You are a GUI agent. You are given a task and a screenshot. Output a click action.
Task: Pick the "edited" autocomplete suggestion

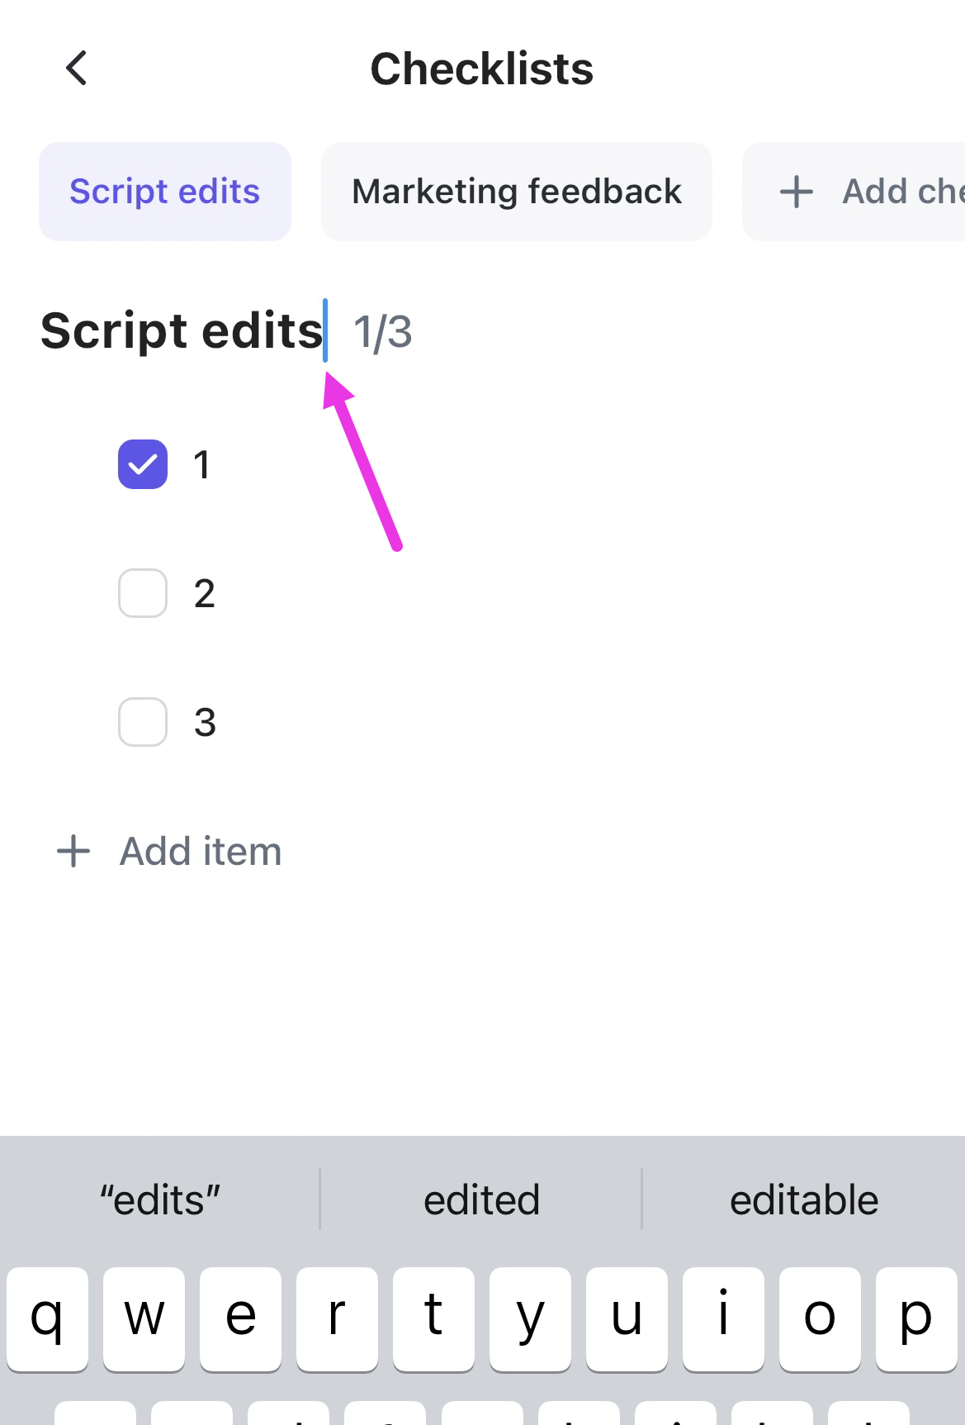click(481, 1199)
